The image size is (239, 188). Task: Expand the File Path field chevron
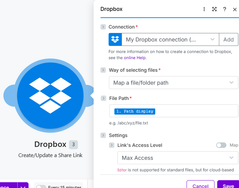[x=103, y=98]
